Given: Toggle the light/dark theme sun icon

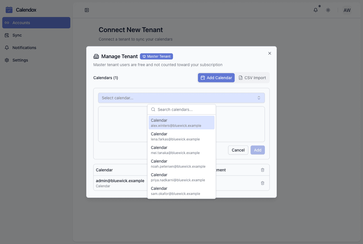Looking at the screenshot, I should pos(328,10).
